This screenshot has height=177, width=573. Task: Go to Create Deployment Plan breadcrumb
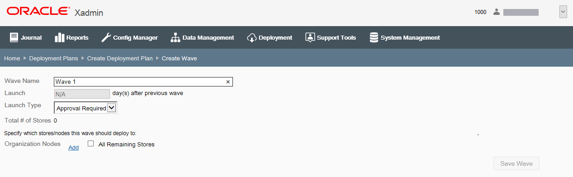coord(120,58)
